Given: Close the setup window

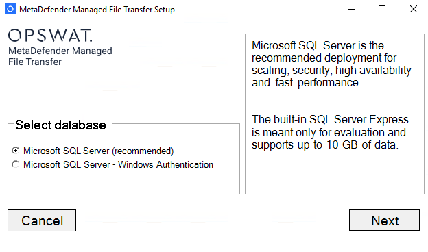Looking at the screenshot, I should click(414, 10).
